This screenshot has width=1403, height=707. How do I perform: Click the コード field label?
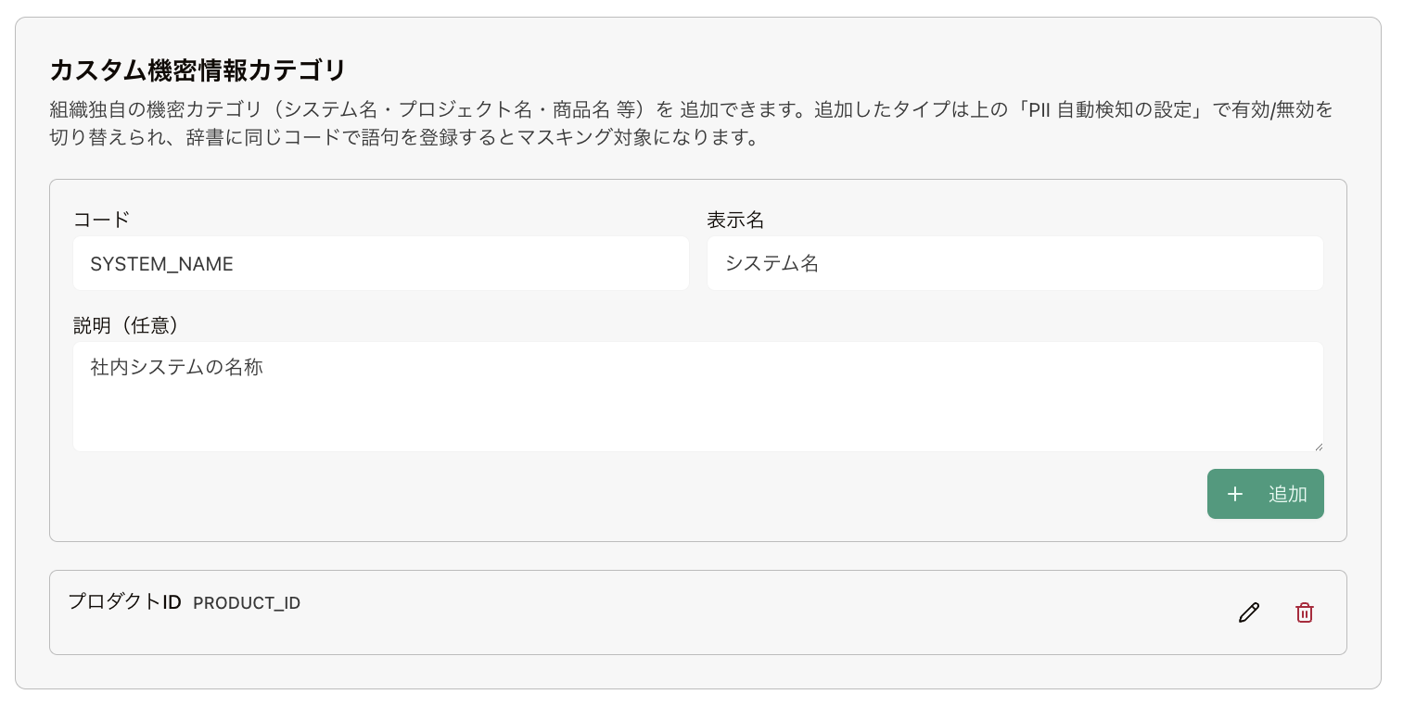point(102,220)
